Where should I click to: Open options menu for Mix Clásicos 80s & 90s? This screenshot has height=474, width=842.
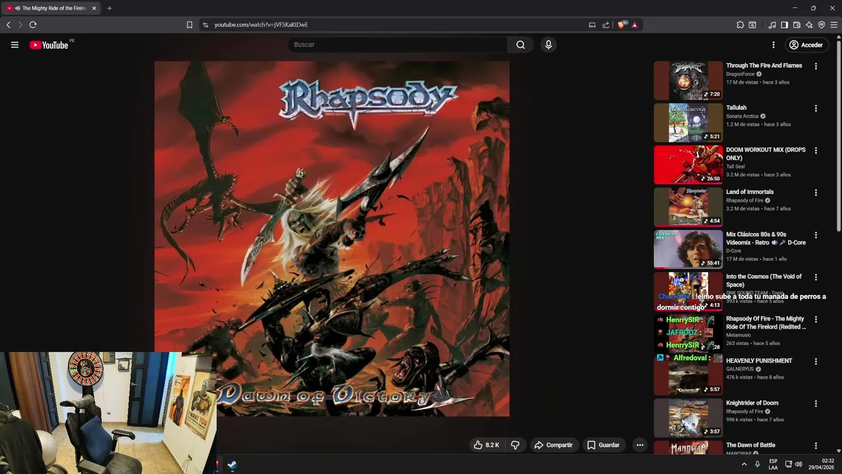816,235
